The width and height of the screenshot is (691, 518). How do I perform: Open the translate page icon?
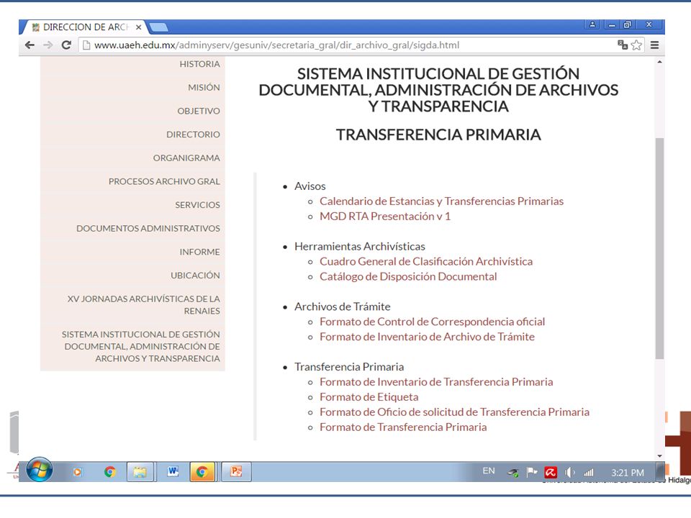[x=623, y=45]
